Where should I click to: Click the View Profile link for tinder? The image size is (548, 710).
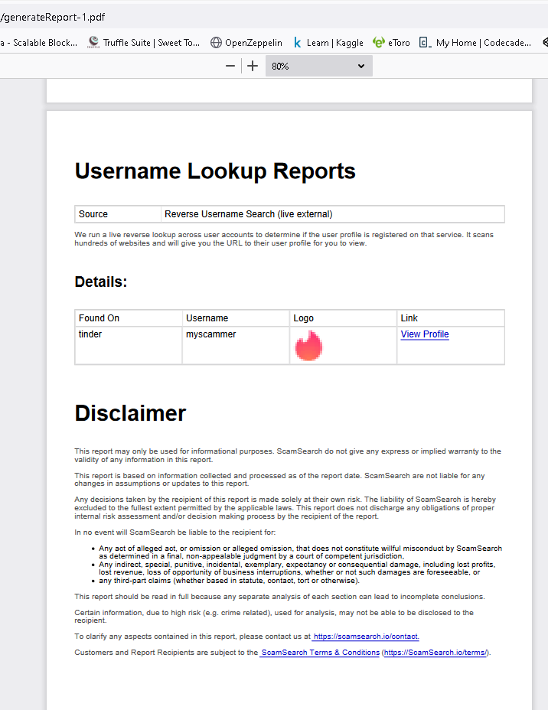425,334
